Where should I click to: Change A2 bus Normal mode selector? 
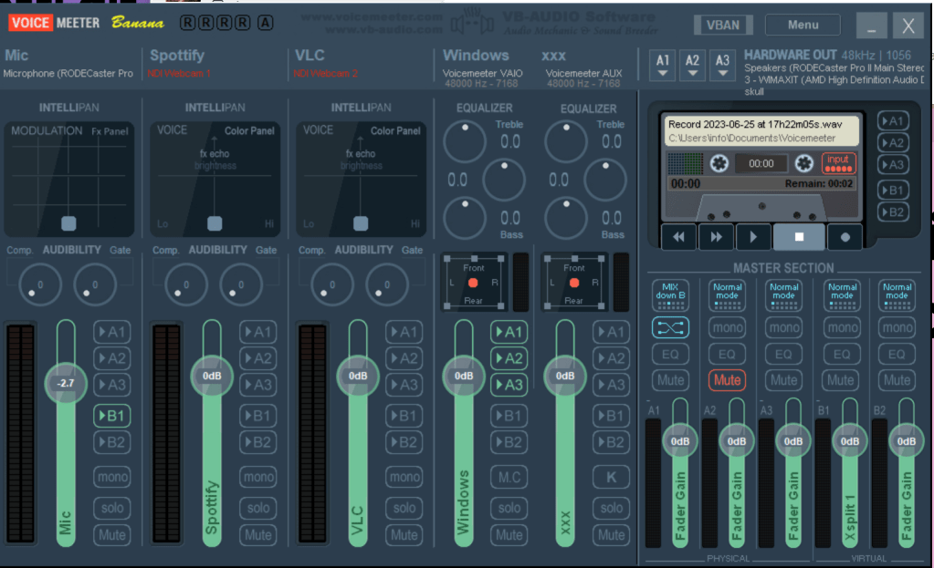727,295
